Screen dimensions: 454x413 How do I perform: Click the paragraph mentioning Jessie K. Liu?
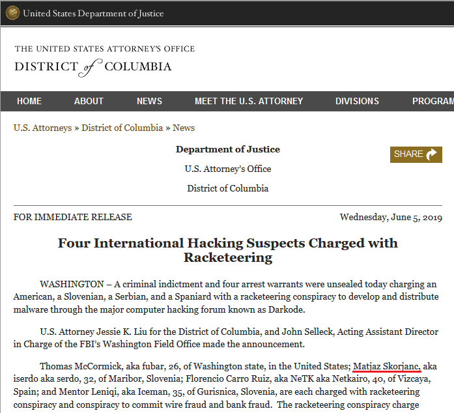point(227,337)
